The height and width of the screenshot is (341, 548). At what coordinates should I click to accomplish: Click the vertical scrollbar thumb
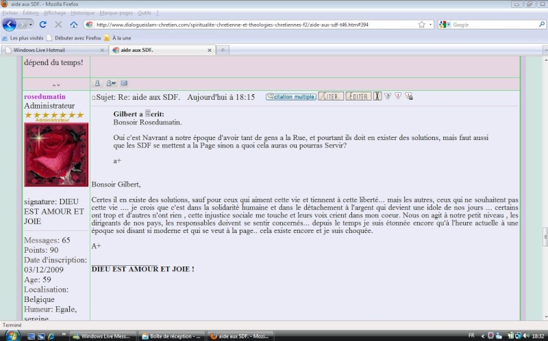click(545, 236)
